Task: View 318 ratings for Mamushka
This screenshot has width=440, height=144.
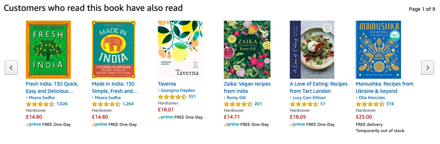Action: (x=390, y=104)
